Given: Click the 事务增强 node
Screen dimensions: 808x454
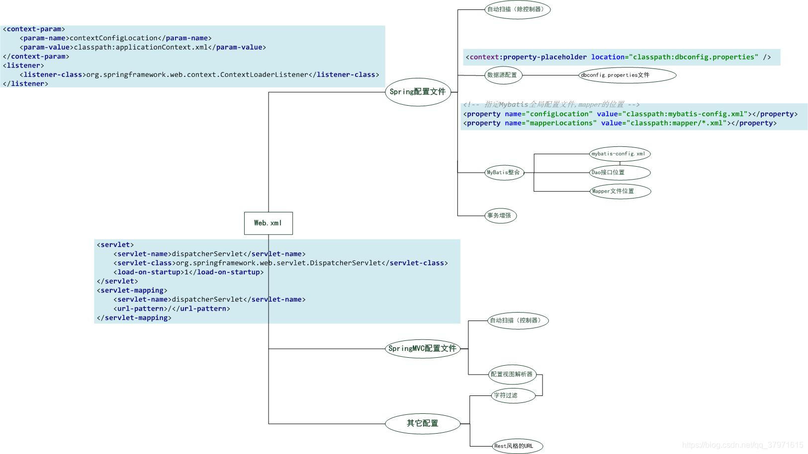Looking at the screenshot, I should (x=501, y=215).
